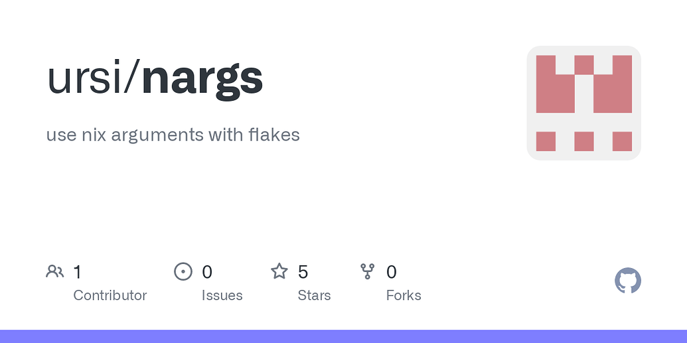
Task: Click the star count 5
Action: pos(303,272)
